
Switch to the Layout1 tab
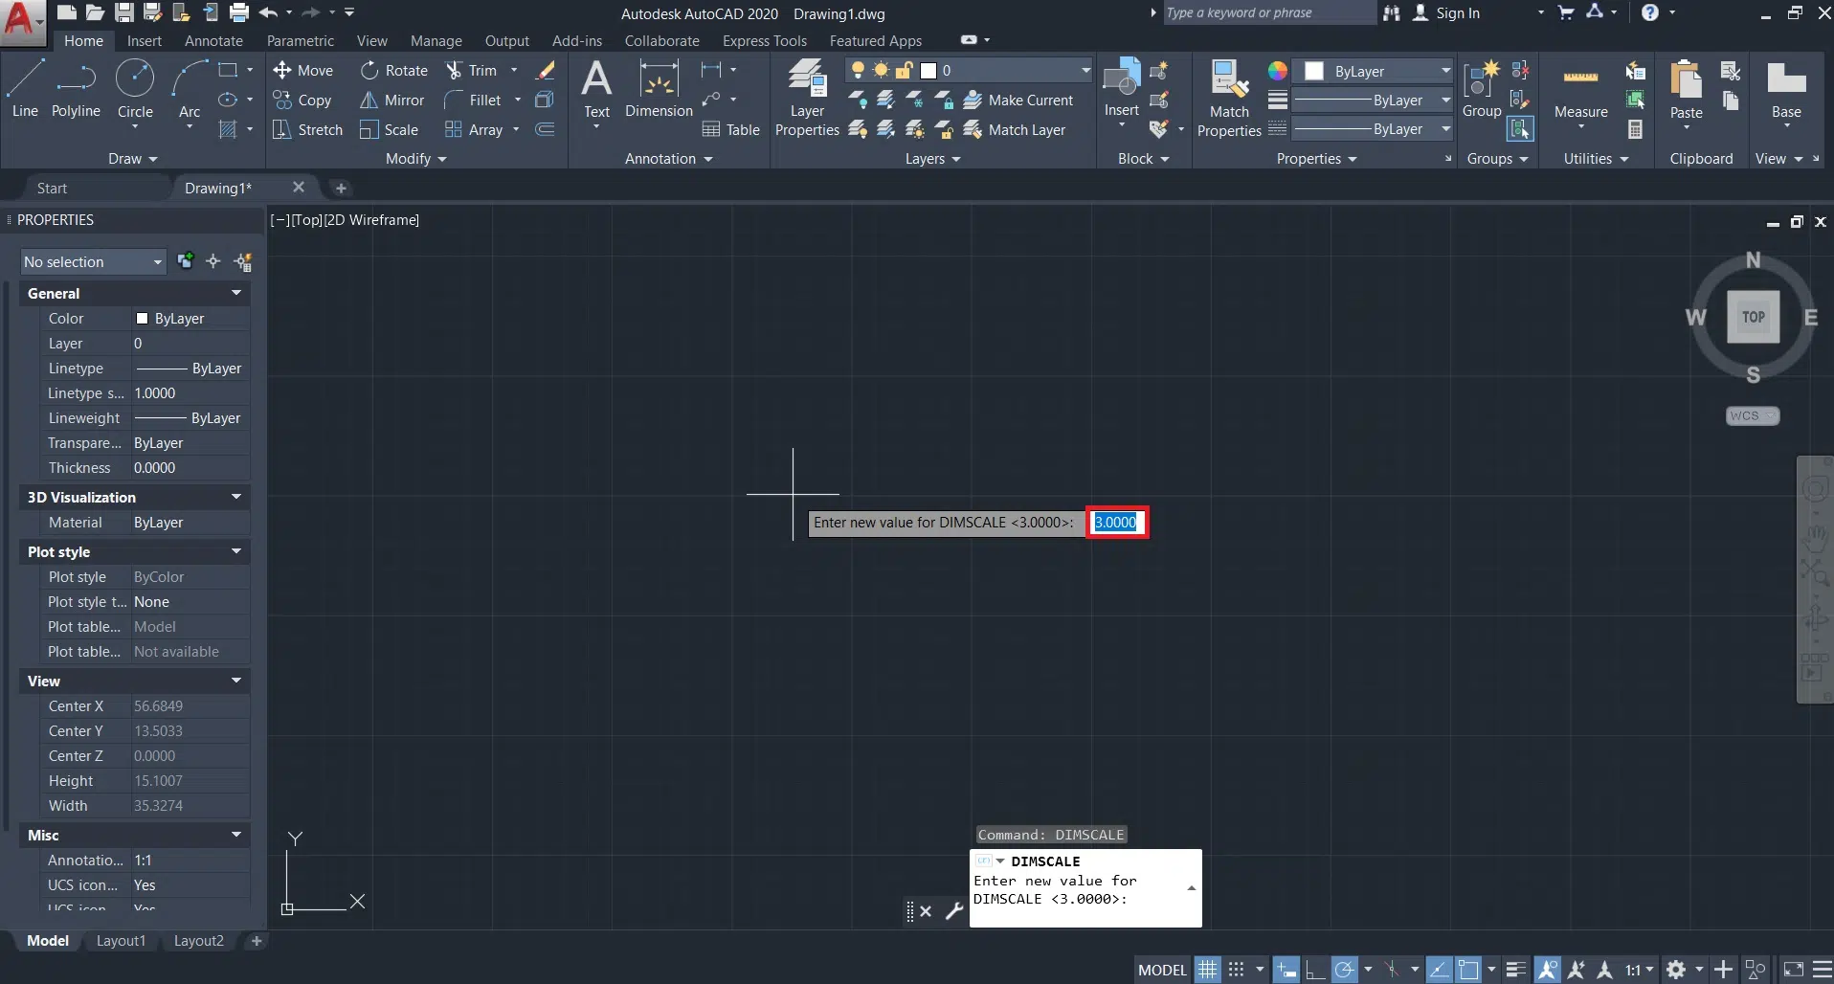121,941
